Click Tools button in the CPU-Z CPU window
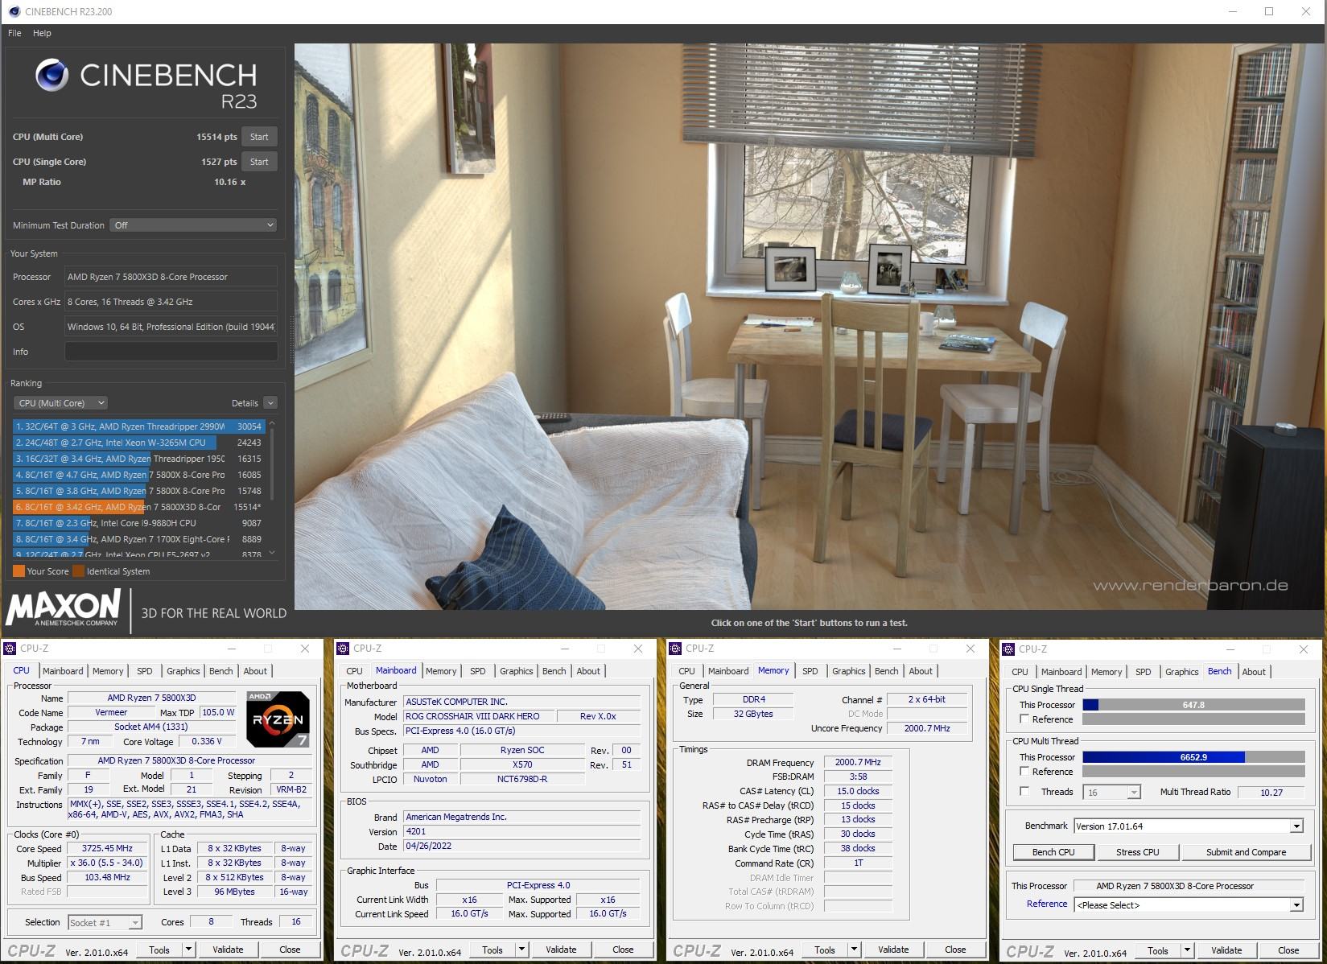This screenshot has width=1327, height=964. (x=159, y=950)
